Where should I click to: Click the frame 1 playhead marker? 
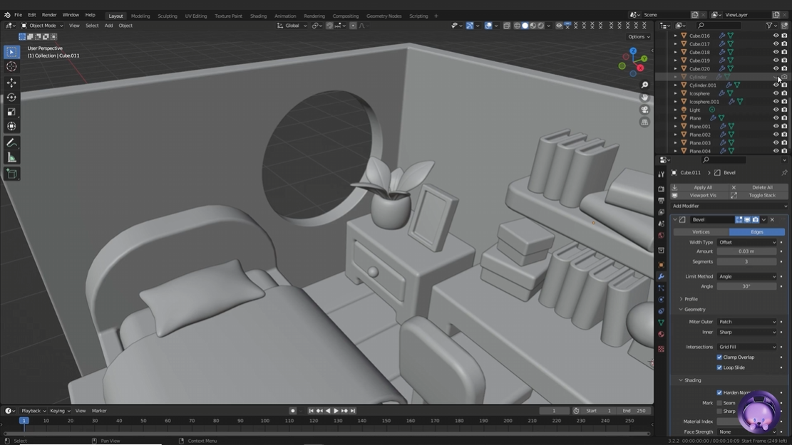24,420
